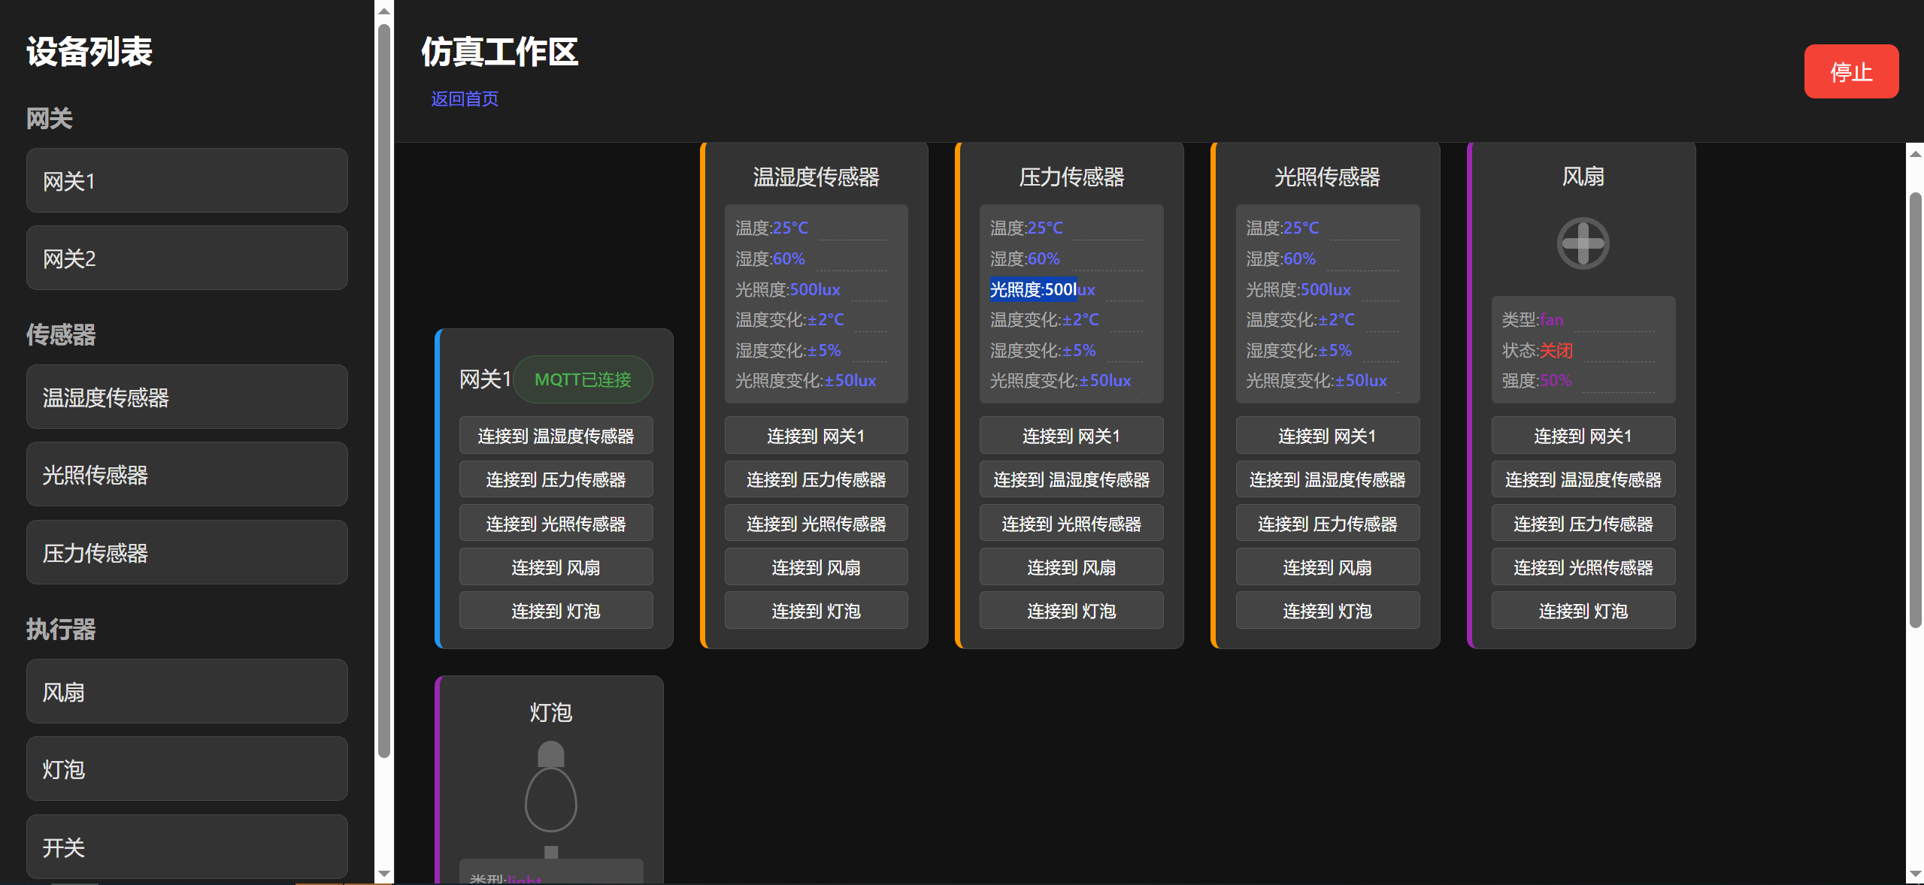Click the workspace scrollbar up arrow
The height and width of the screenshot is (885, 1924).
pyautogui.click(x=1915, y=154)
